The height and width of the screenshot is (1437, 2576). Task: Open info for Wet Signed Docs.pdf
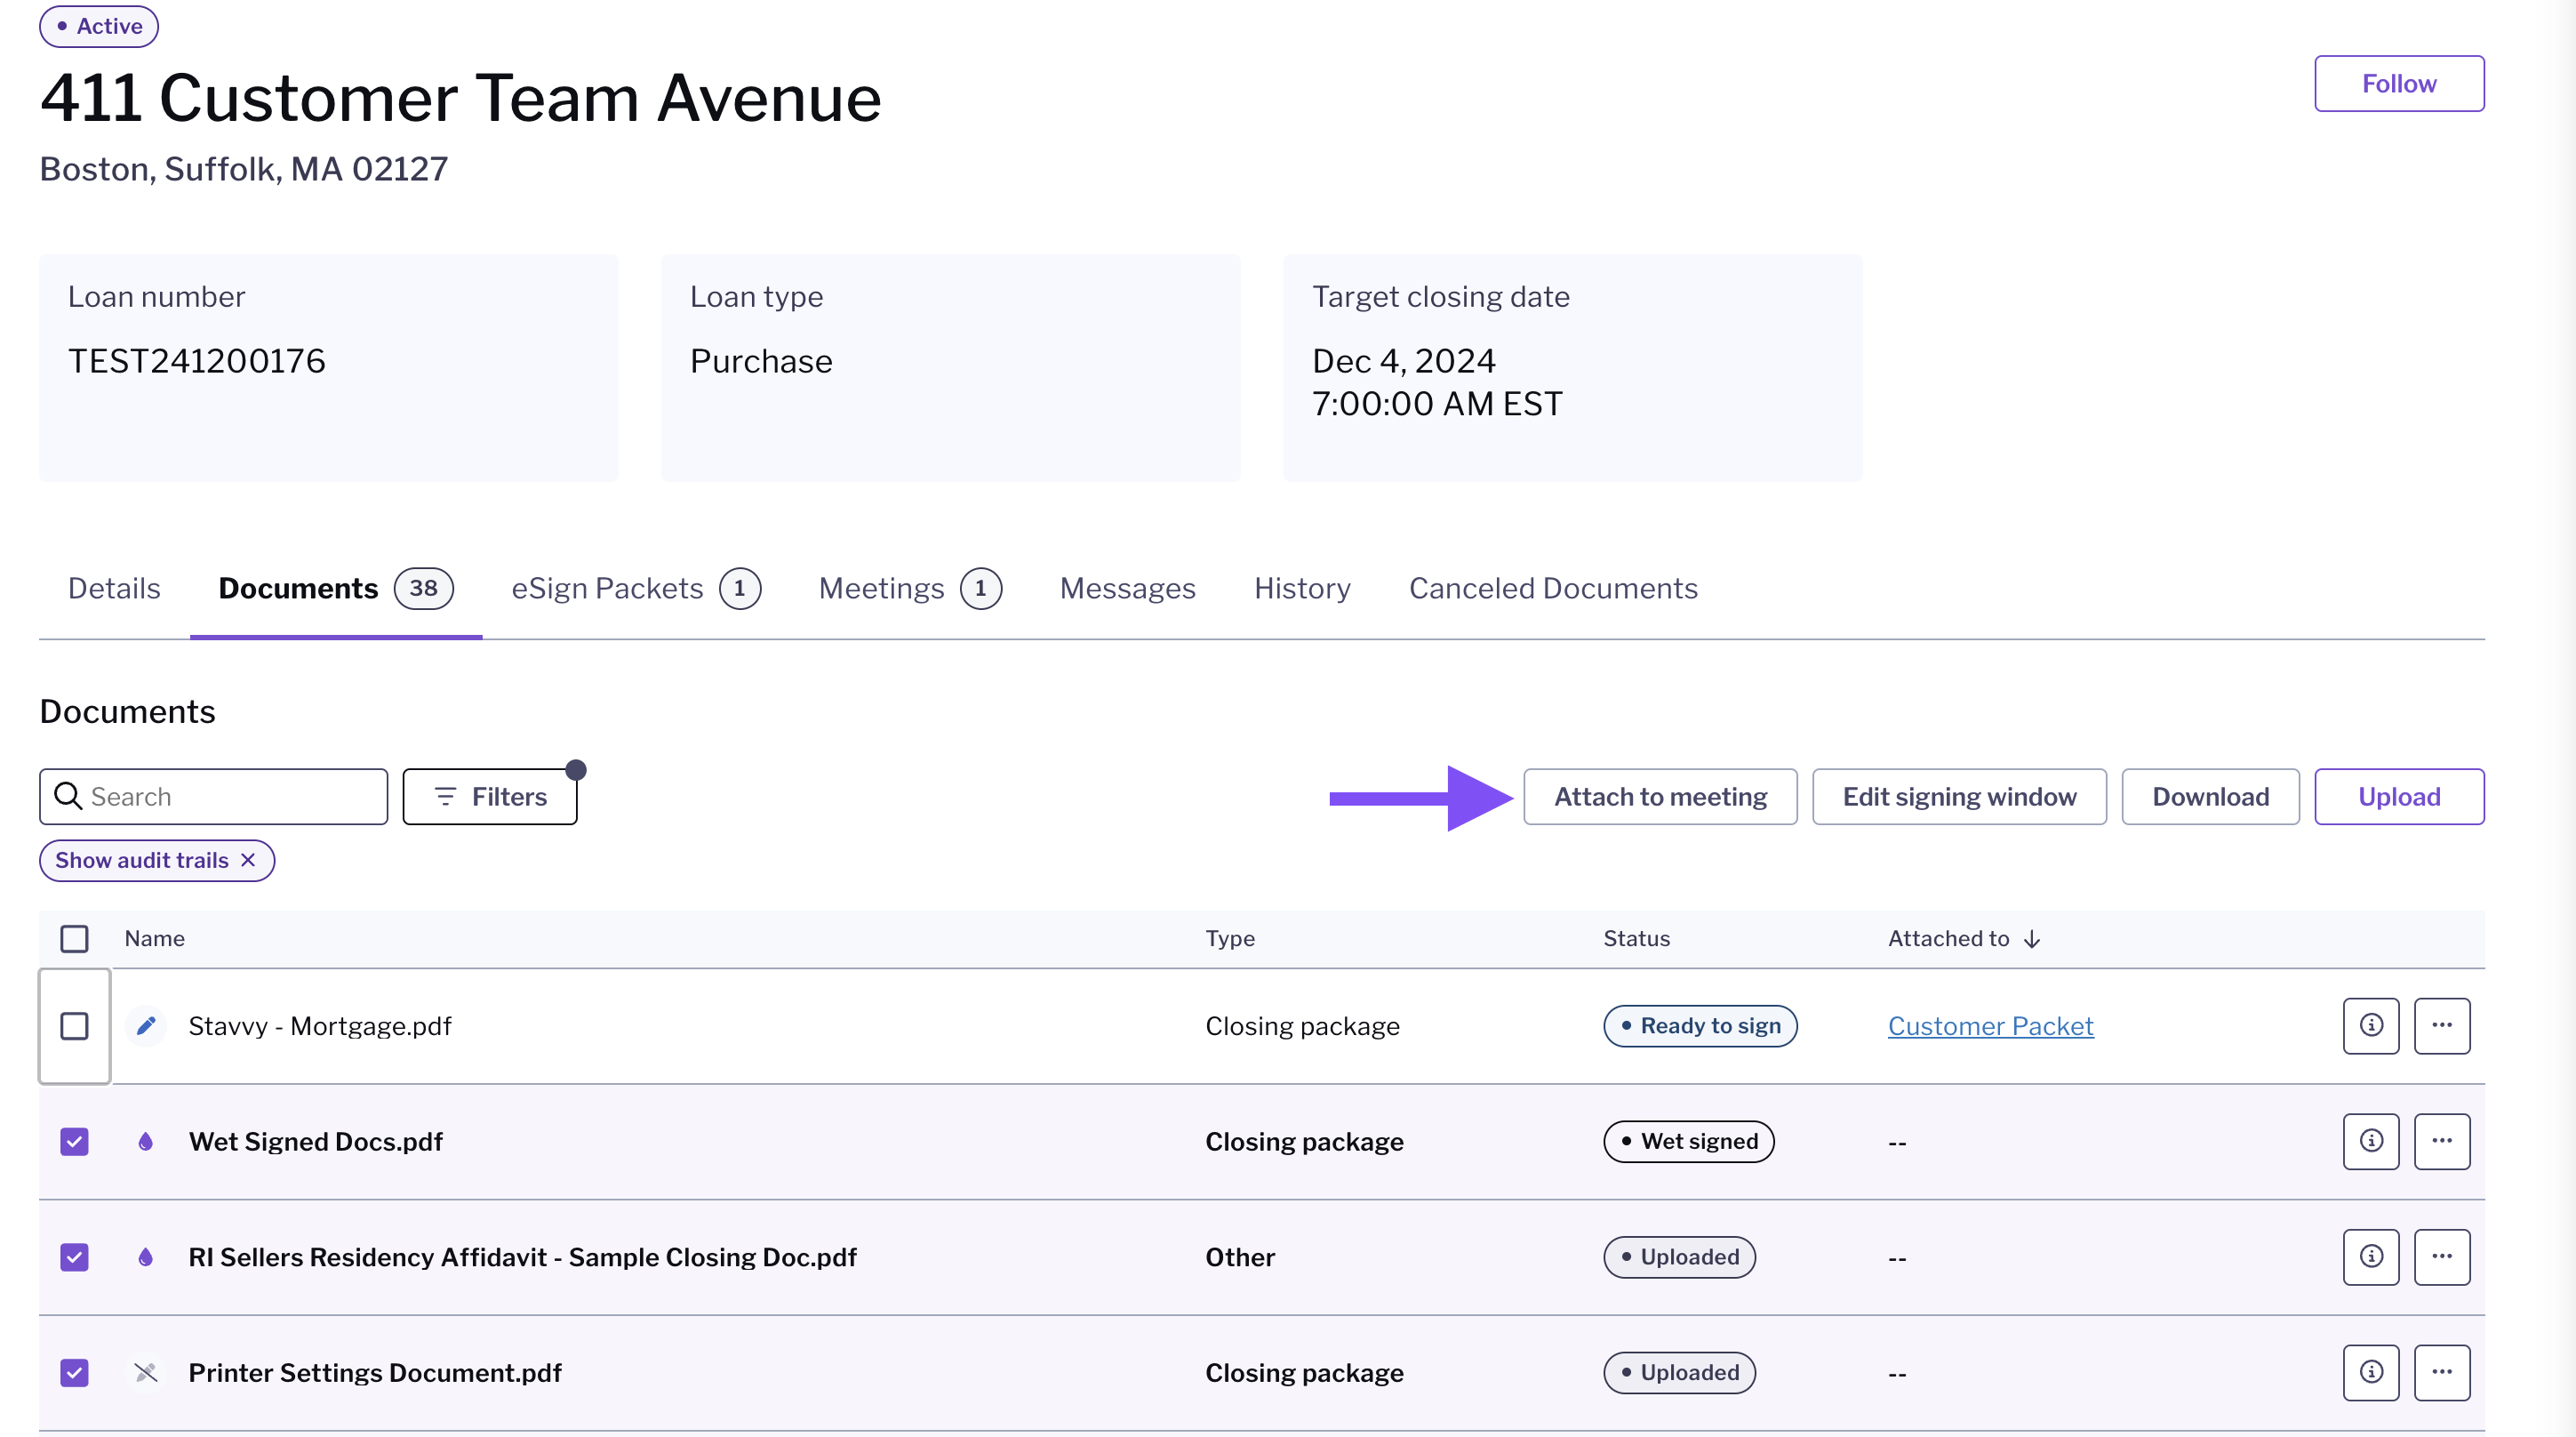(2370, 1141)
